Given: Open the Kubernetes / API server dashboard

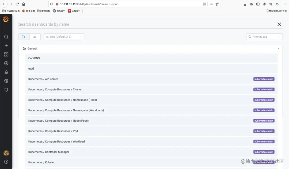Looking at the screenshot, I should click(151, 79).
